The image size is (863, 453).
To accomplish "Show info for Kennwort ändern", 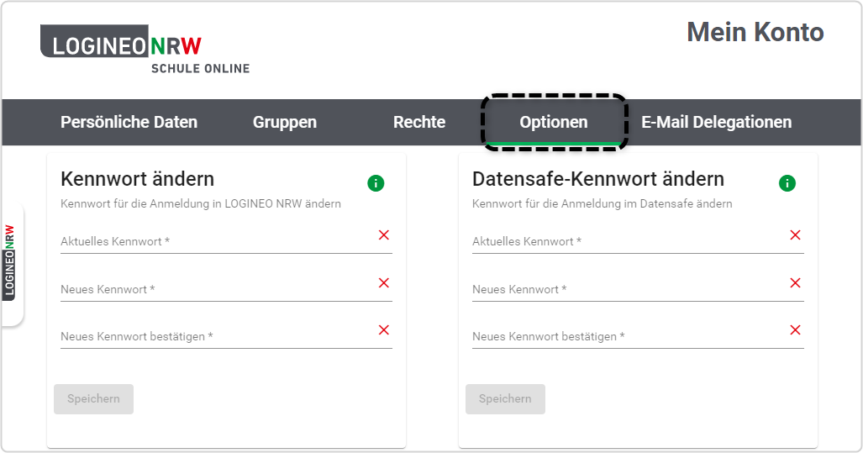I will tap(376, 183).
